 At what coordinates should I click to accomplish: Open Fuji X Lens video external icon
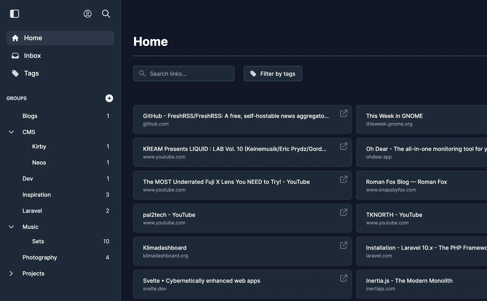pyautogui.click(x=343, y=179)
